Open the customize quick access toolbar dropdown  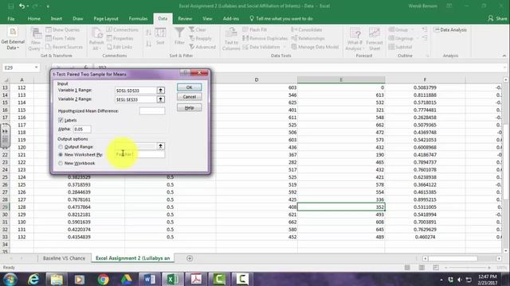[x=48, y=6]
